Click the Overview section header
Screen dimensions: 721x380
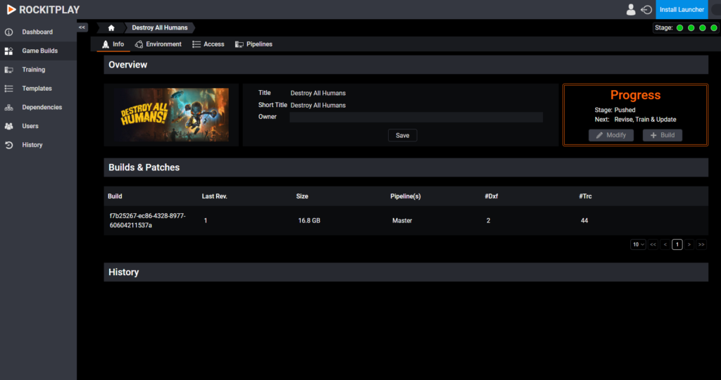(x=406, y=65)
